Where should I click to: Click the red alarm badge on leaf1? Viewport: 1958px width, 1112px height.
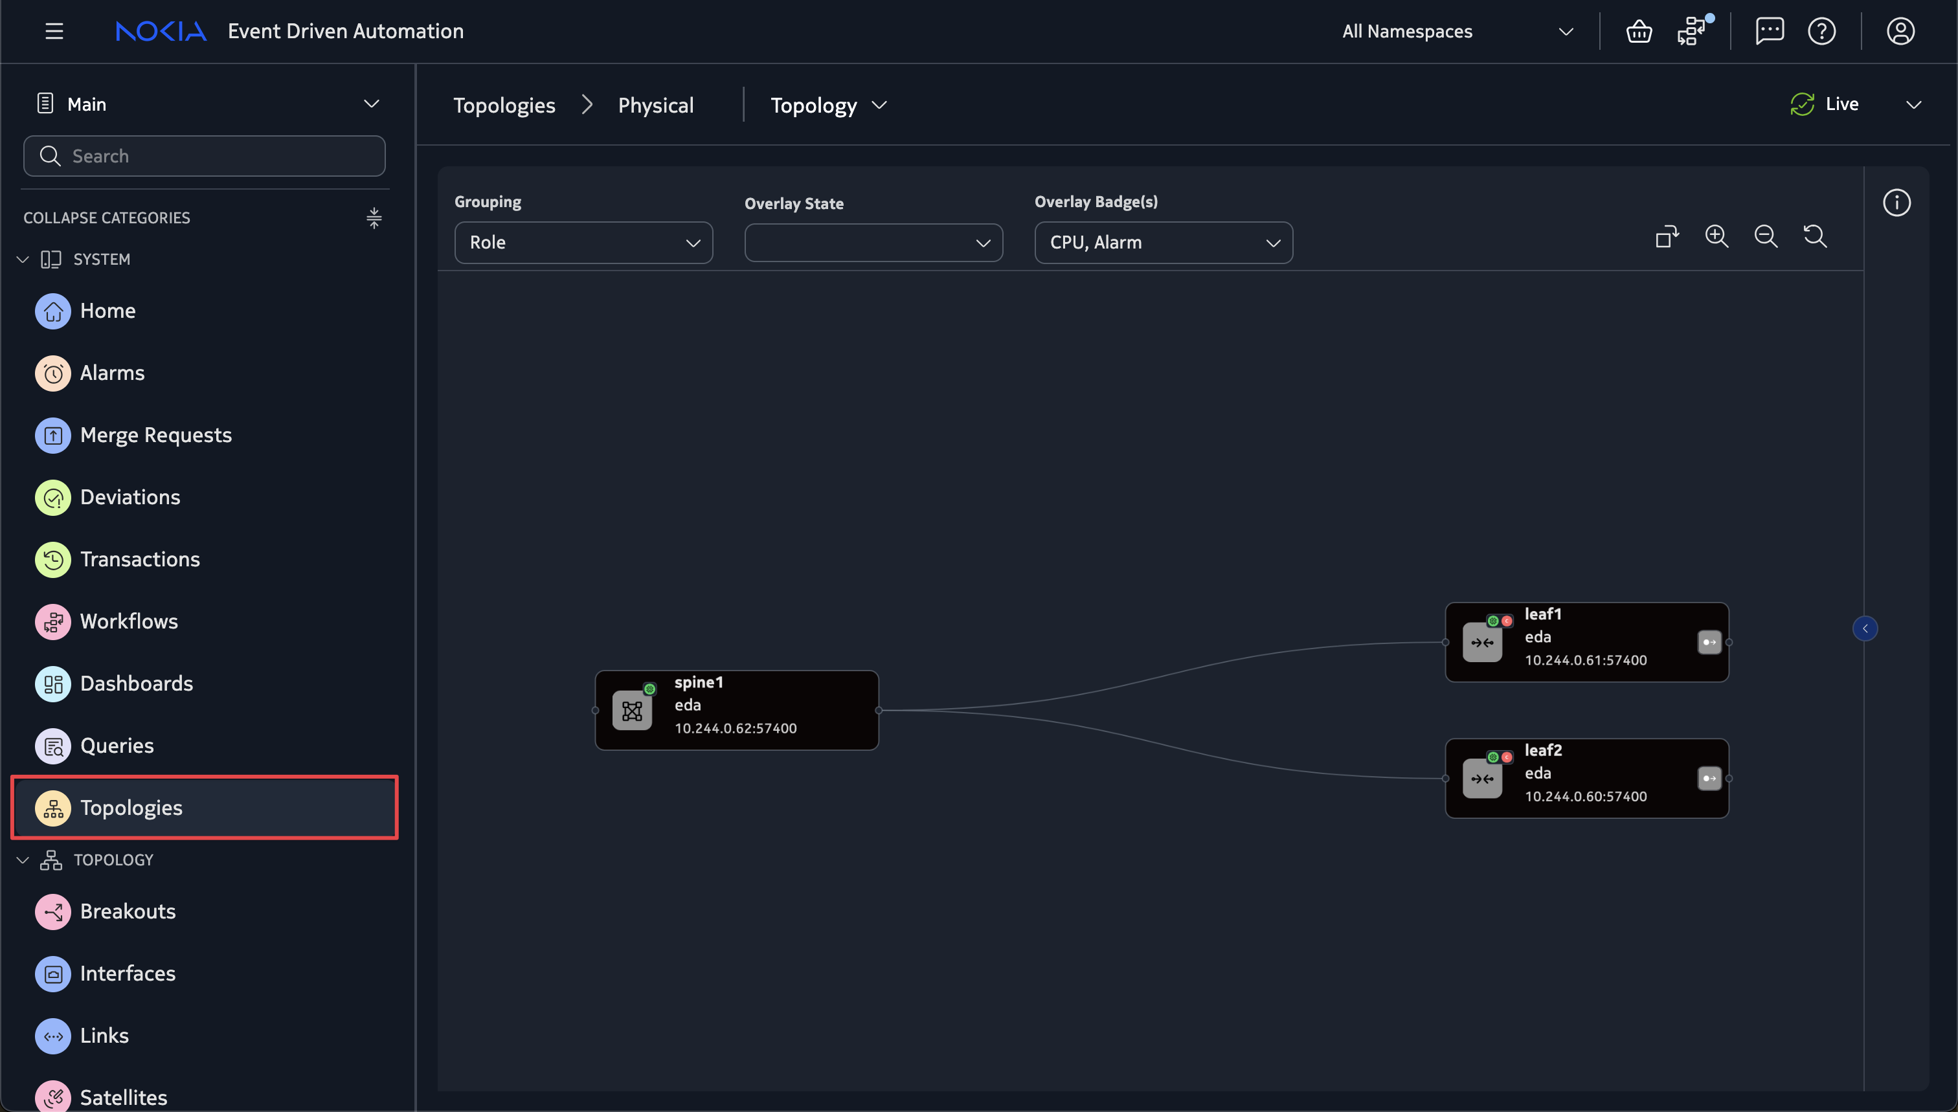click(1507, 621)
